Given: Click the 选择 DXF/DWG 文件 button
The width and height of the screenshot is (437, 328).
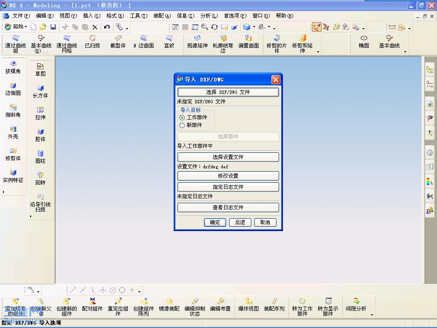Looking at the screenshot, I should click(228, 92).
